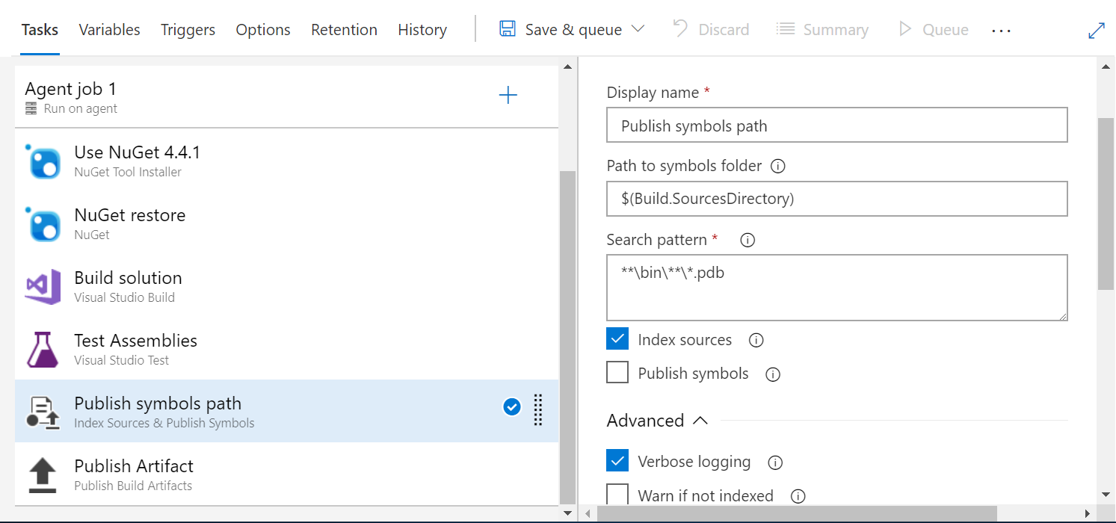The width and height of the screenshot is (1116, 523).
Task: Click the Display name input field
Action: 837,126
